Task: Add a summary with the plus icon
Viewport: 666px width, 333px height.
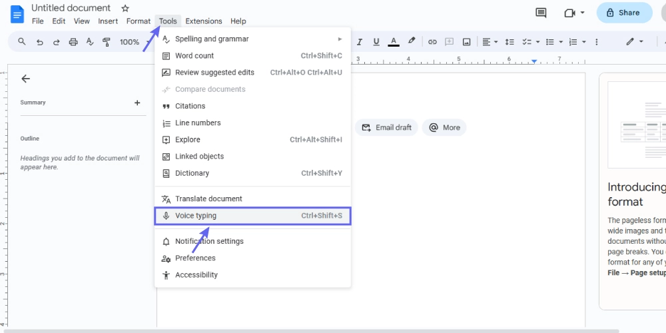Action: [137, 103]
